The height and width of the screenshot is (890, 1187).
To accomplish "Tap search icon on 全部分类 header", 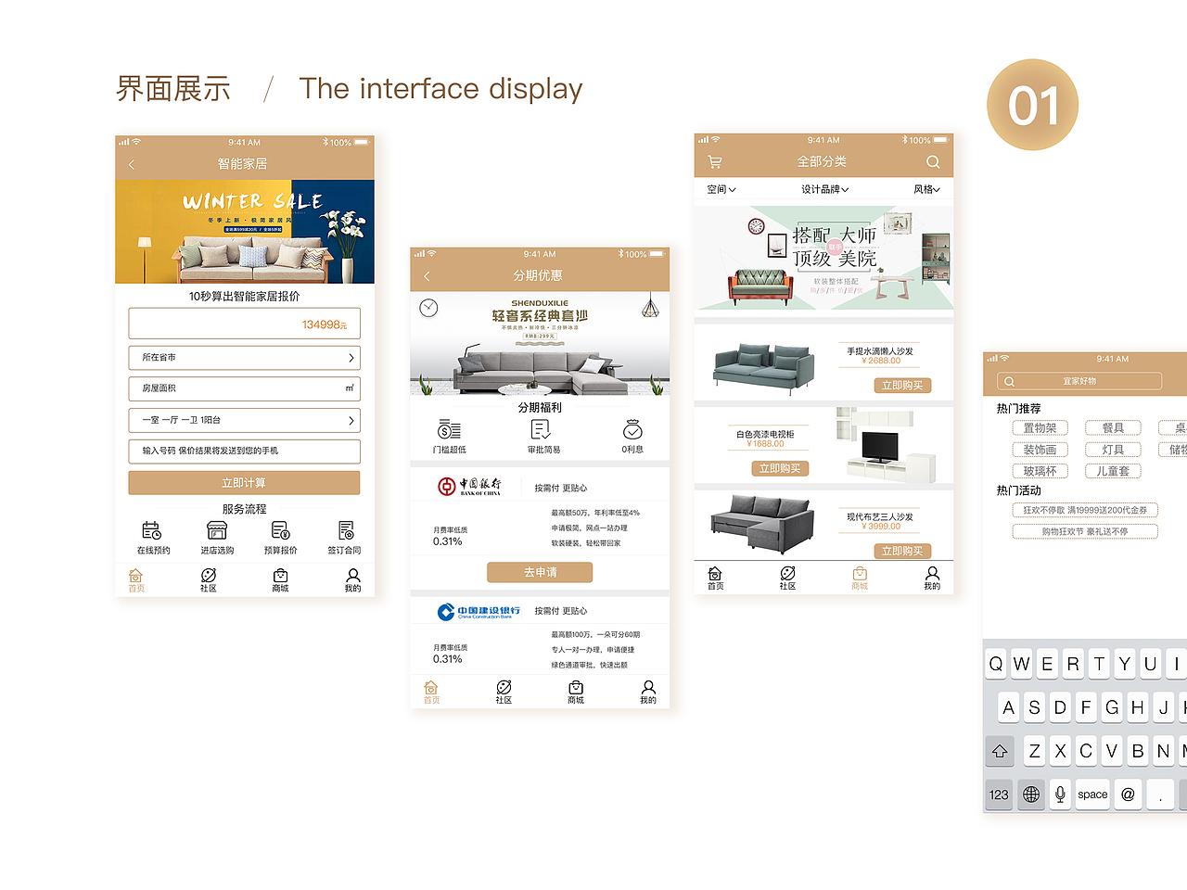I will [x=933, y=162].
